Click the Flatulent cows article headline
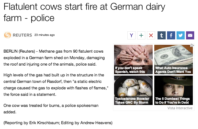This screenshot has width=198, height=129. [x=84, y=12]
